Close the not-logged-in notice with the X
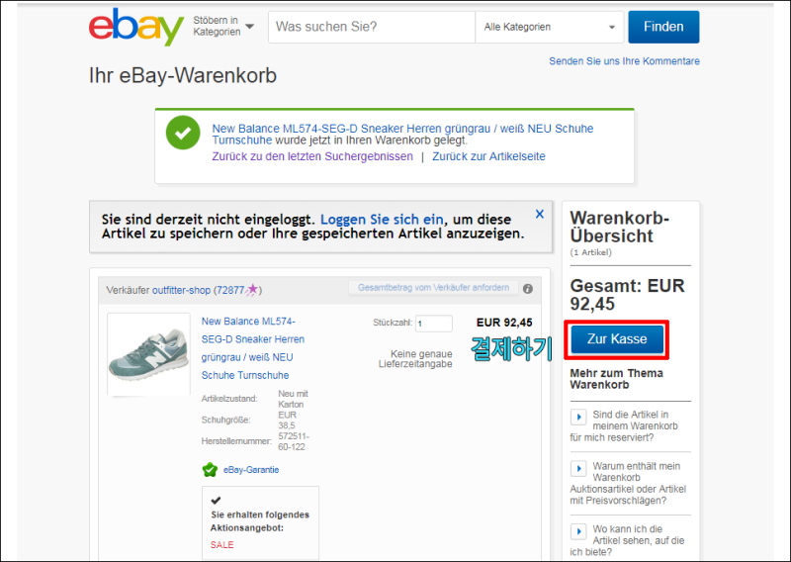This screenshot has width=791, height=562. 539,214
